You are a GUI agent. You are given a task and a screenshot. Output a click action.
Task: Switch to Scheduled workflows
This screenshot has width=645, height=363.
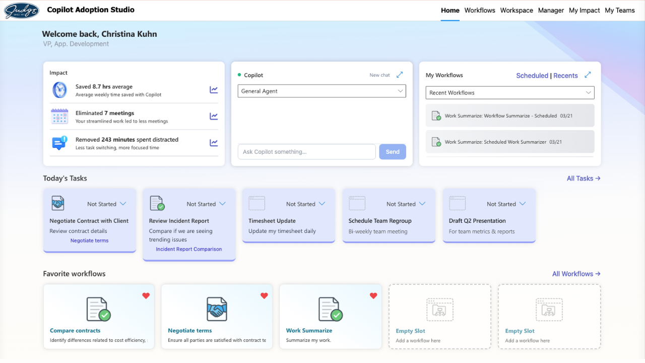[532, 76]
